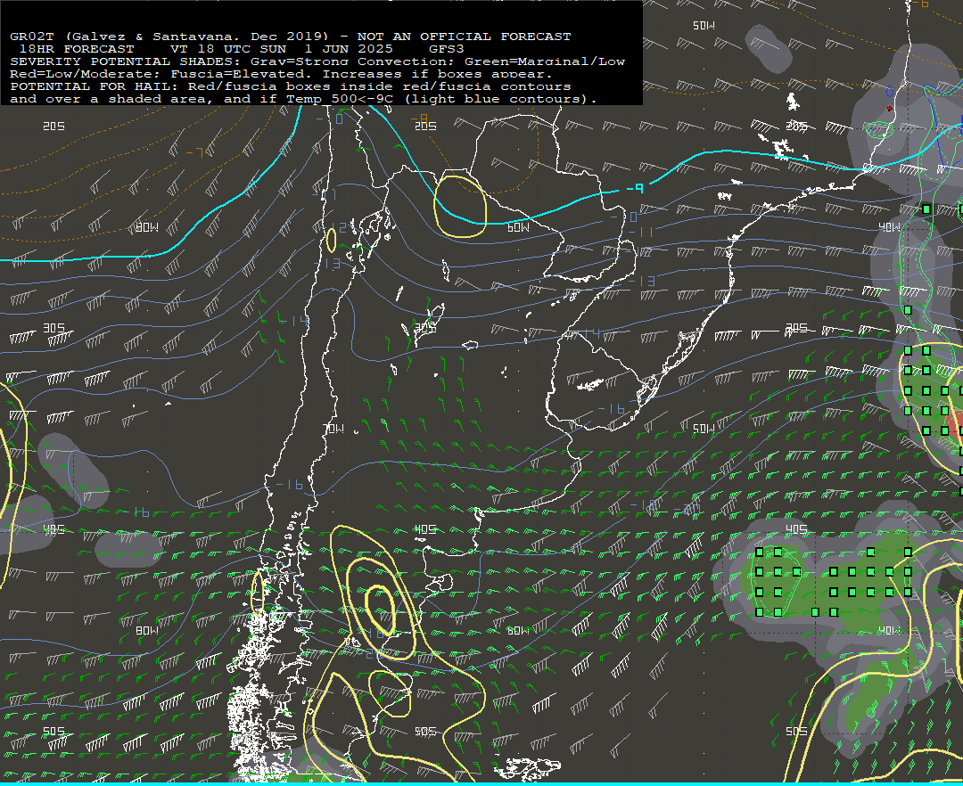The width and height of the screenshot is (963, 786).
Task: Select the '18HR FORECAST' label
Action: pyautogui.click(x=76, y=48)
